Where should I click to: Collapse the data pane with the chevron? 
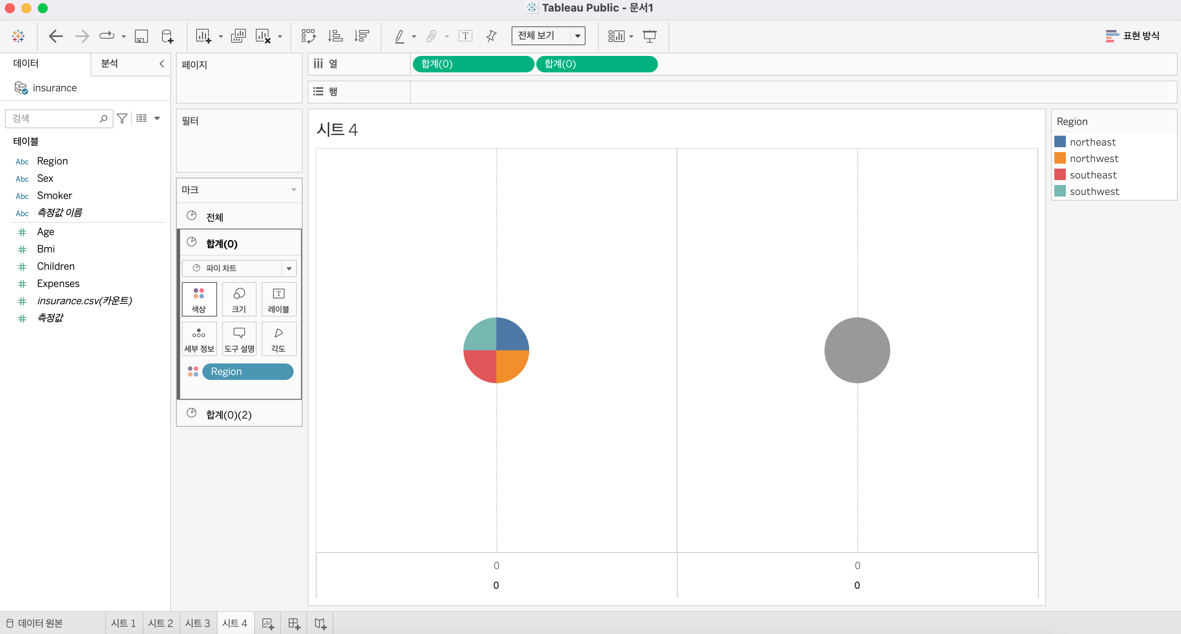161,64
